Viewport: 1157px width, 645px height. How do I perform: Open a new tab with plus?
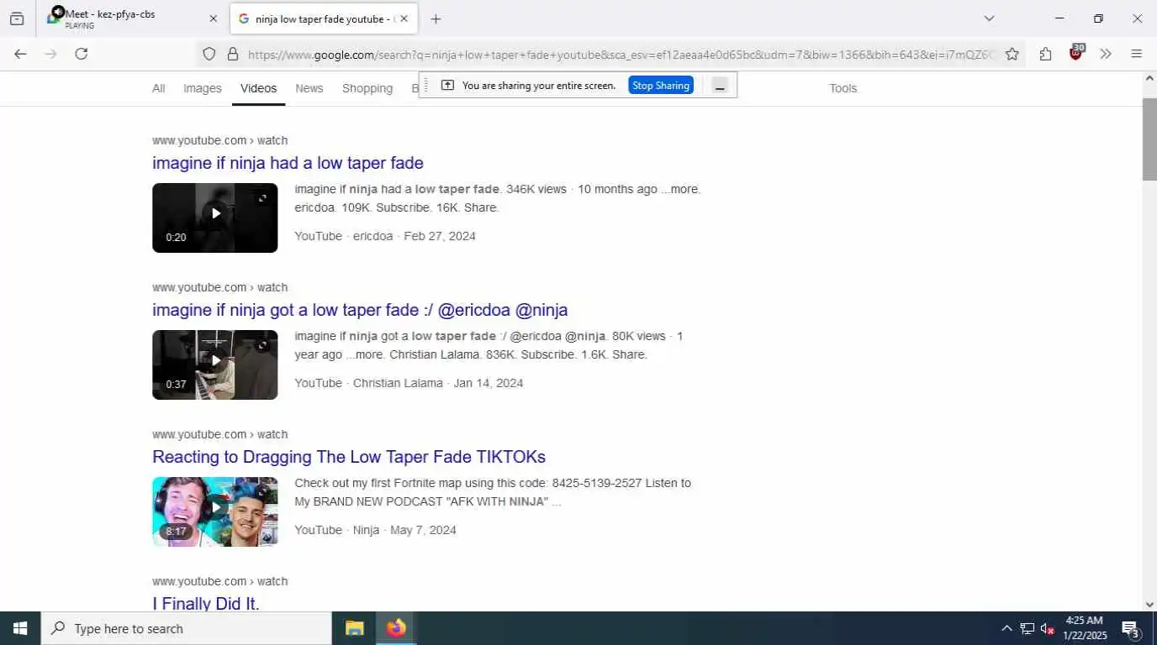point(436,18)
